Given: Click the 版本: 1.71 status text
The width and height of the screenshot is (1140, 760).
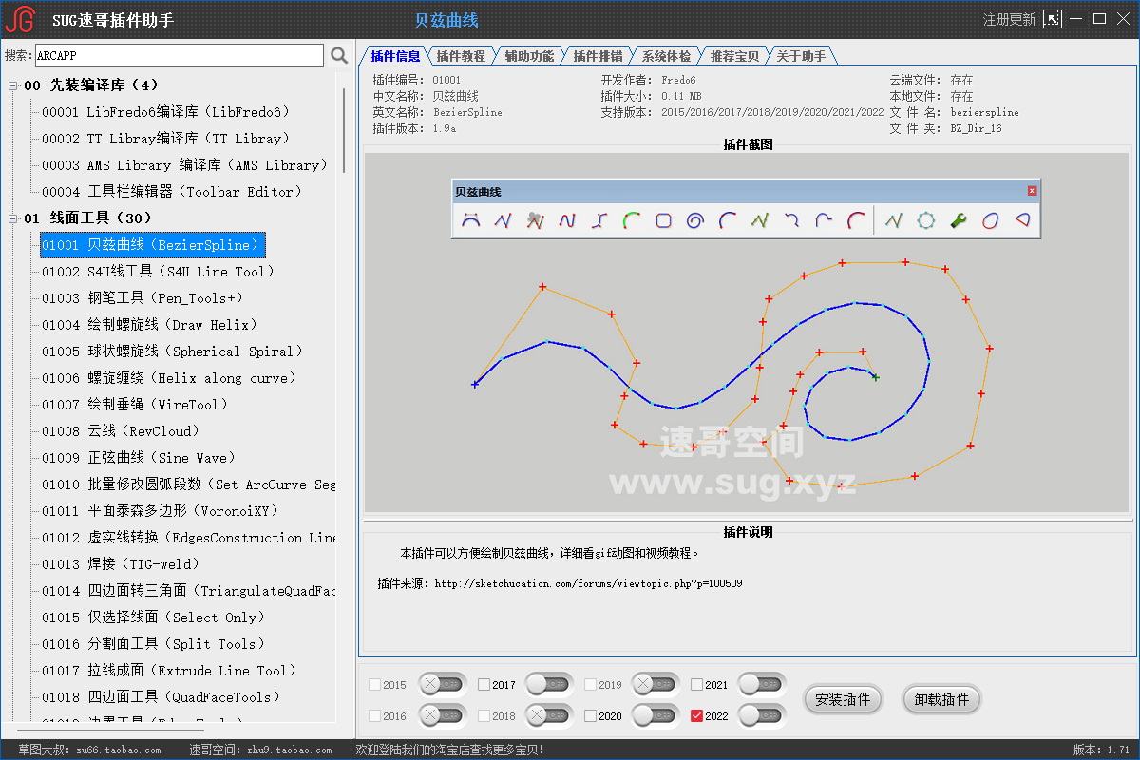Looking at the screenshot, I should (x=1101, y=750).
